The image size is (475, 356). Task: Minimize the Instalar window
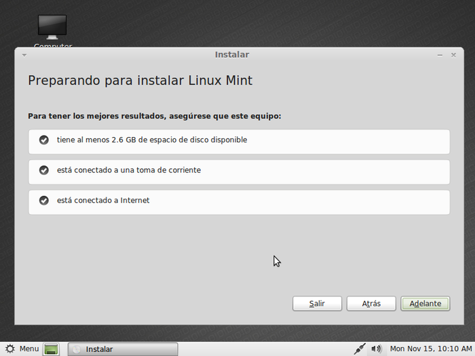440,55
